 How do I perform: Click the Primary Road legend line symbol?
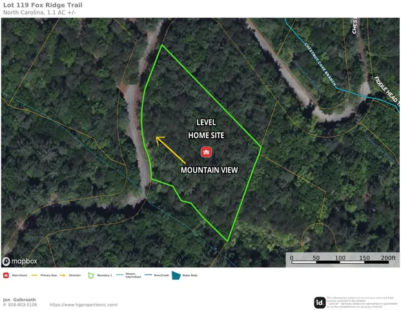(x=34, y=276)
